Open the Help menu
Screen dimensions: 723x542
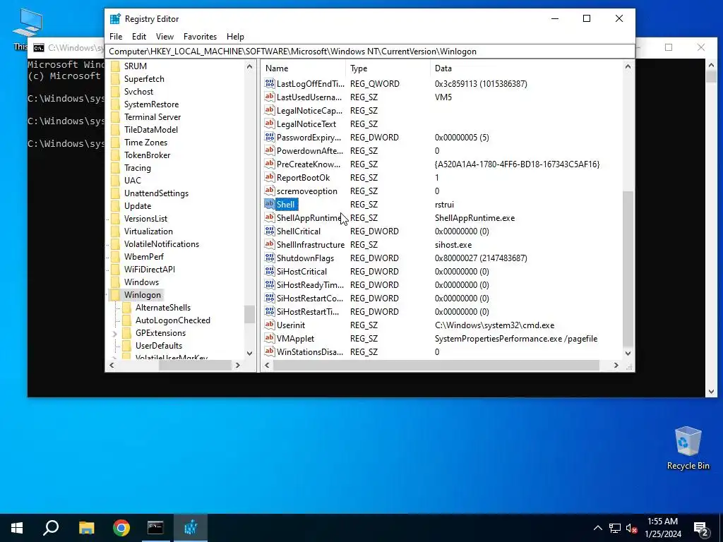click(235, 37)
